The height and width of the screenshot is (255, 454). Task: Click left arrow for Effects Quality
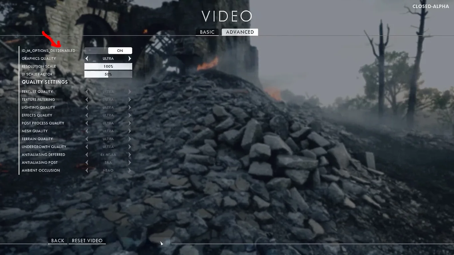(87, 115)
